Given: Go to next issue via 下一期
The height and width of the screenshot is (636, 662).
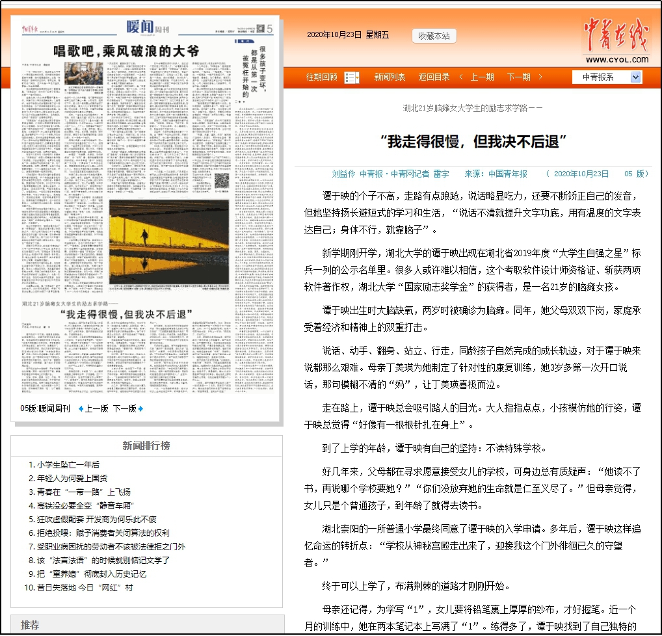Looking at the screenshot, I should click(x=518, y=77).
